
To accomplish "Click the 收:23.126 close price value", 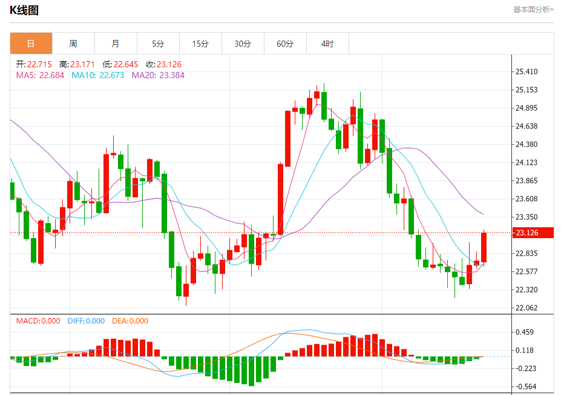I will [x=164, y=64].
